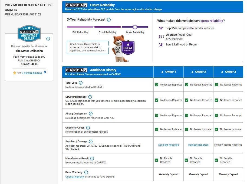Click Owner 3 'No New Issues Reported' cell
Screen dimensions: 247x184
coord(228,145)
